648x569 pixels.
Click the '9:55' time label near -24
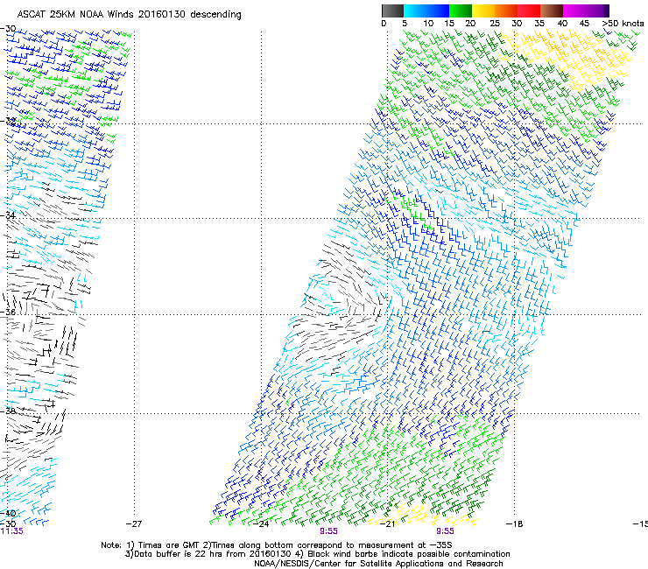click(x=329, y=531)
